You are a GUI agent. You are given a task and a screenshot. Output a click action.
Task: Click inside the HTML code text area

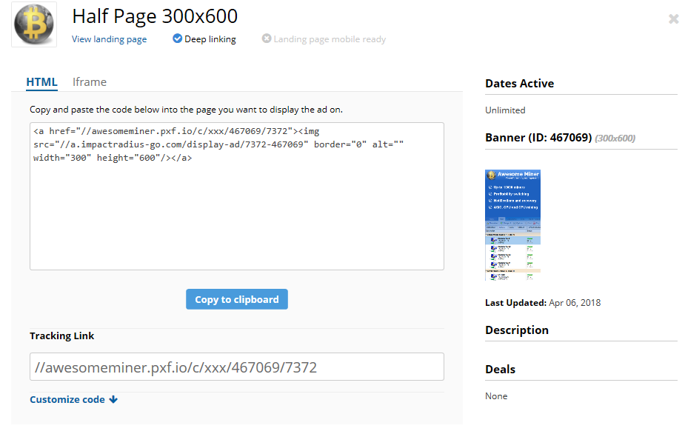pyautogui.click(x=237, y=196)
